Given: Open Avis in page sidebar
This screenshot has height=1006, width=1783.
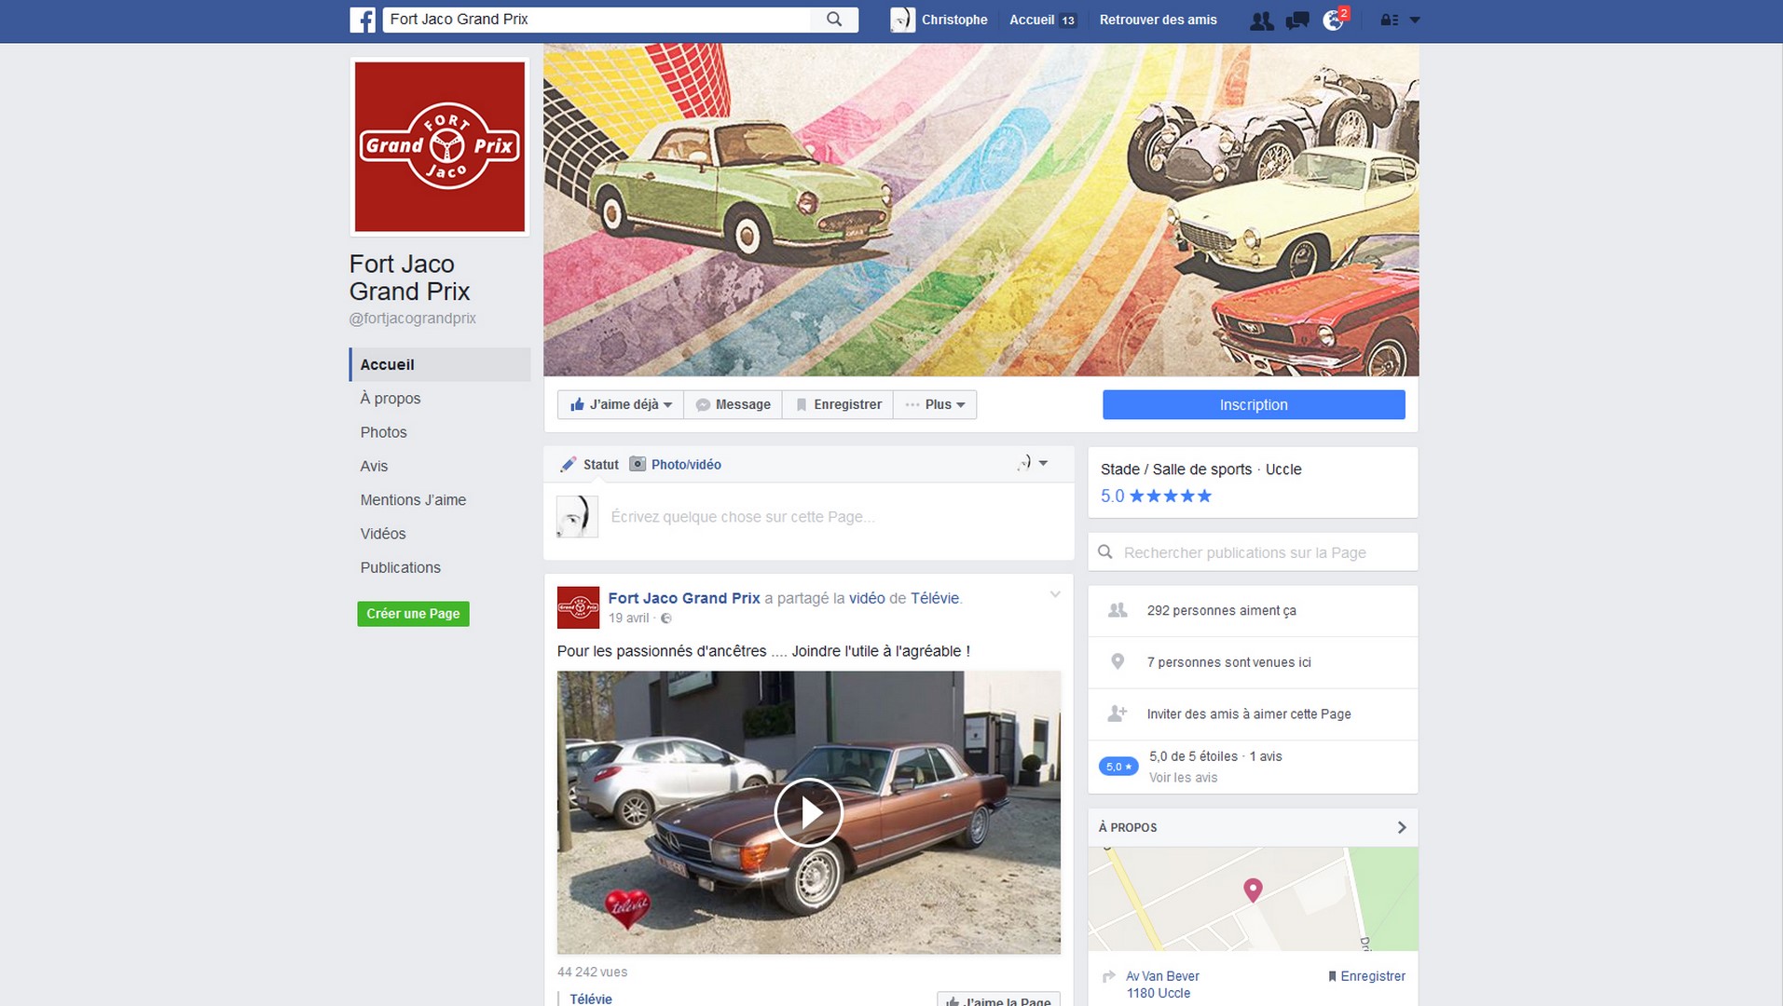Looking at the screenshot, I should (x=374, y=466).
